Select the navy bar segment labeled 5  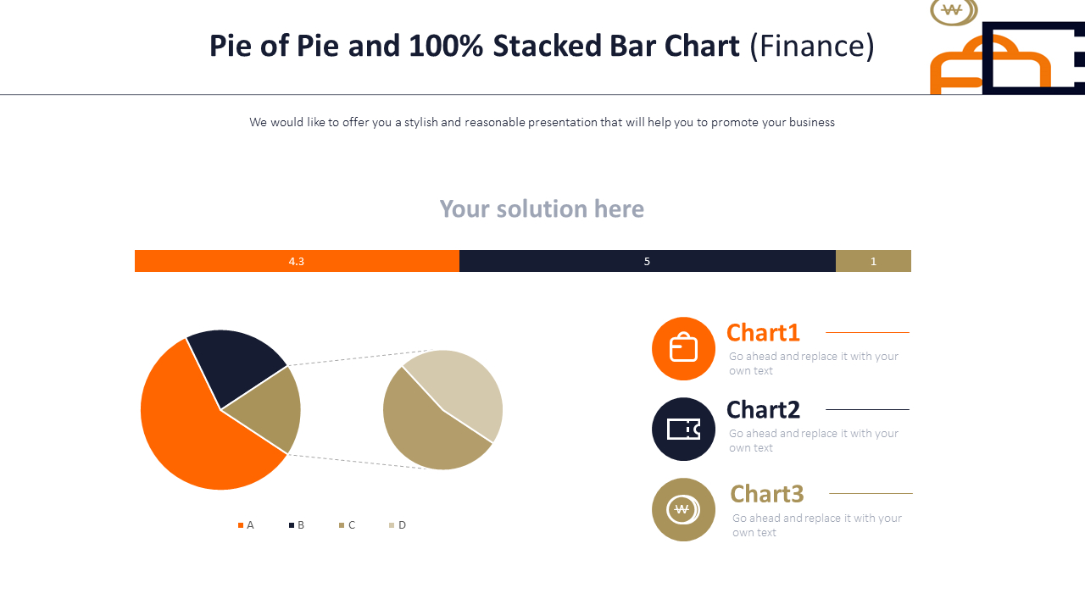tap(648, 261)
